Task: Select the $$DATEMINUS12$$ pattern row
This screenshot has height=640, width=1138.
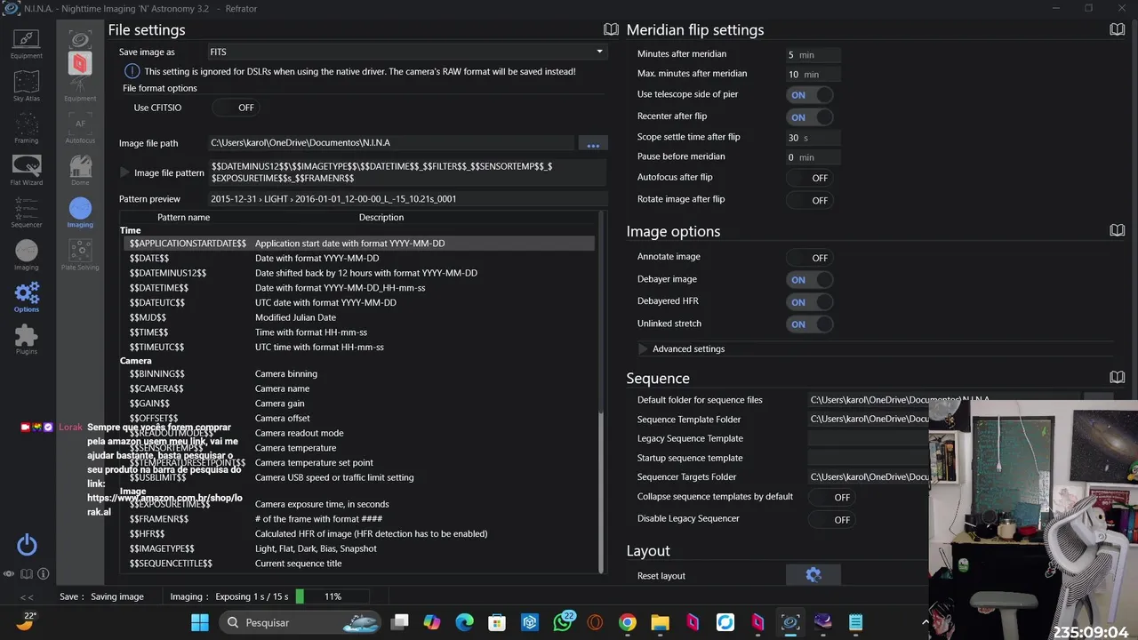Action: click(357, 273)
